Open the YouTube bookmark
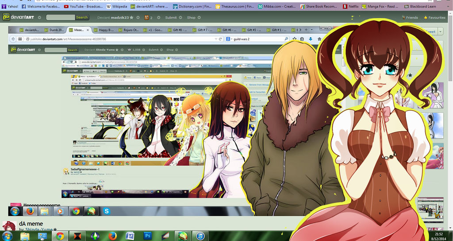Screen dimensions: 453x241 point(83,6)
